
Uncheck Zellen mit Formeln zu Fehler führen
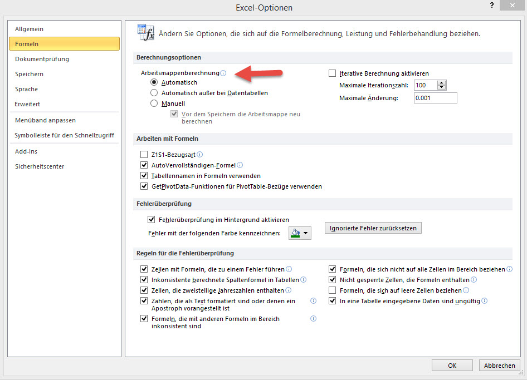144,269
